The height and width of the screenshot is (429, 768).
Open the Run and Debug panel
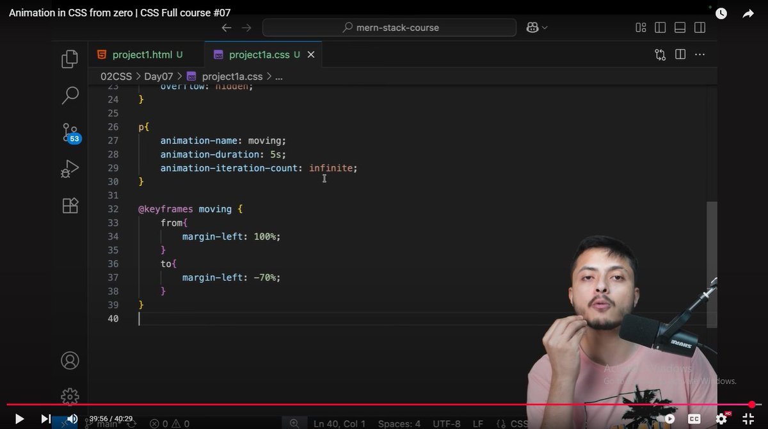tap(70, 168)
